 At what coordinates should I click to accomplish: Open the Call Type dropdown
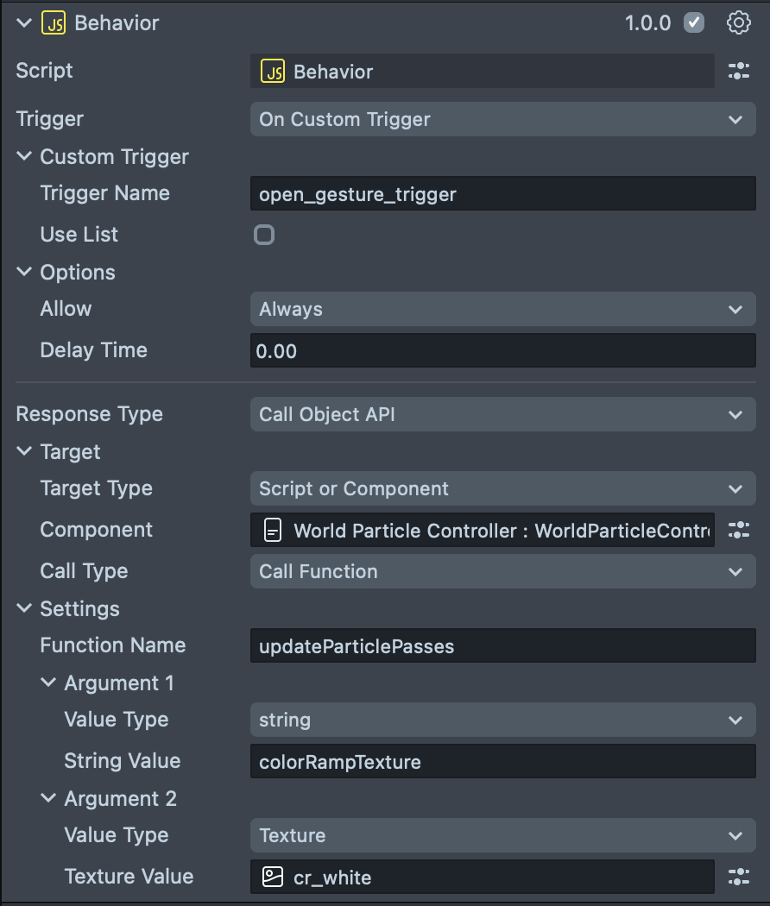(502, 571)
